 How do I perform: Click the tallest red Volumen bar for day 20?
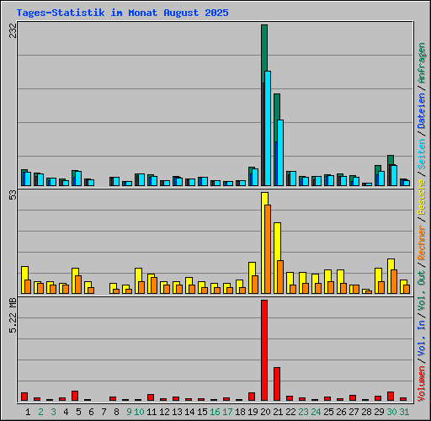(264, 350)
